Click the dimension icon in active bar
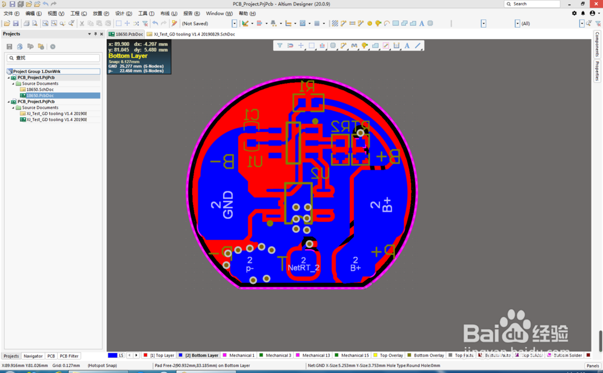The height and width of the screenshot is (373, 603). [397, 46]
